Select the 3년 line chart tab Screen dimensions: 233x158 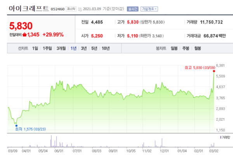(84, 48)
